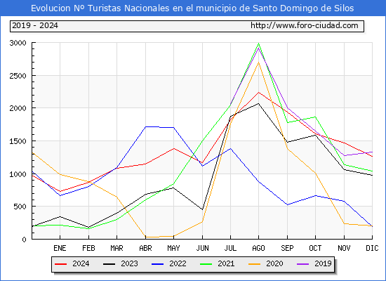
Task: Click the OCT month axis label
Action: point(315,248)
